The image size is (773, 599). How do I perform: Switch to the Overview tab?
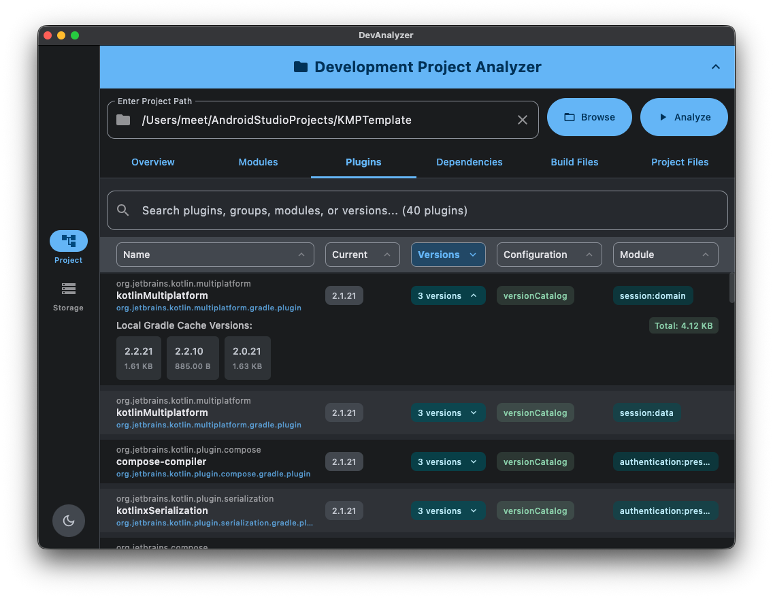coord(153,162)
